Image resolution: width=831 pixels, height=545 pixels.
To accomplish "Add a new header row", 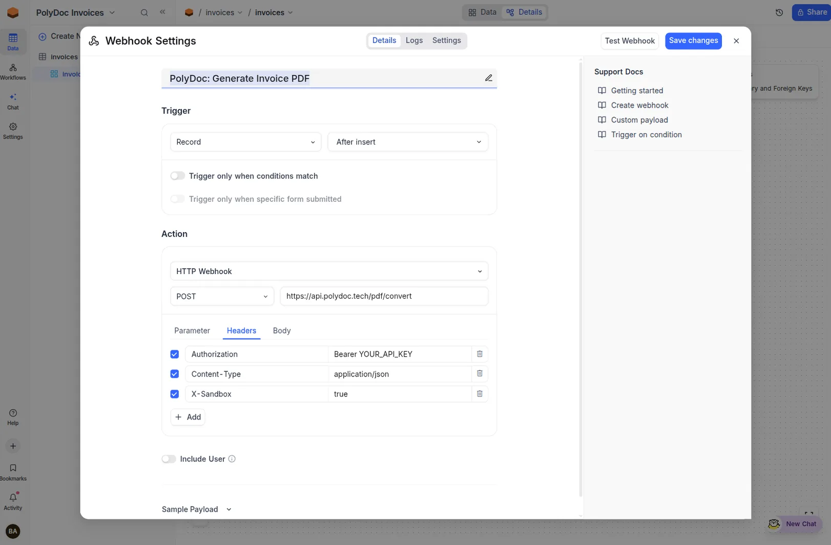I will pos(188,417).
